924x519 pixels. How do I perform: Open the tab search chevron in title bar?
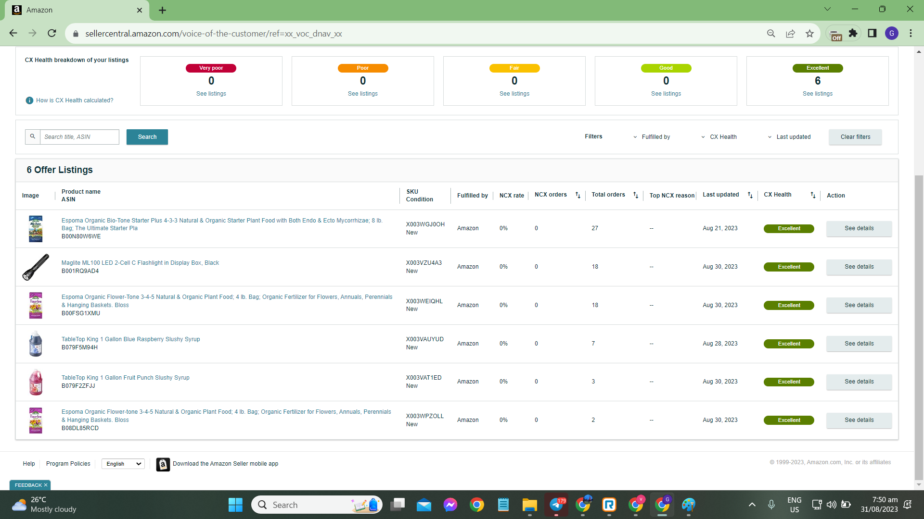(827, 9)
